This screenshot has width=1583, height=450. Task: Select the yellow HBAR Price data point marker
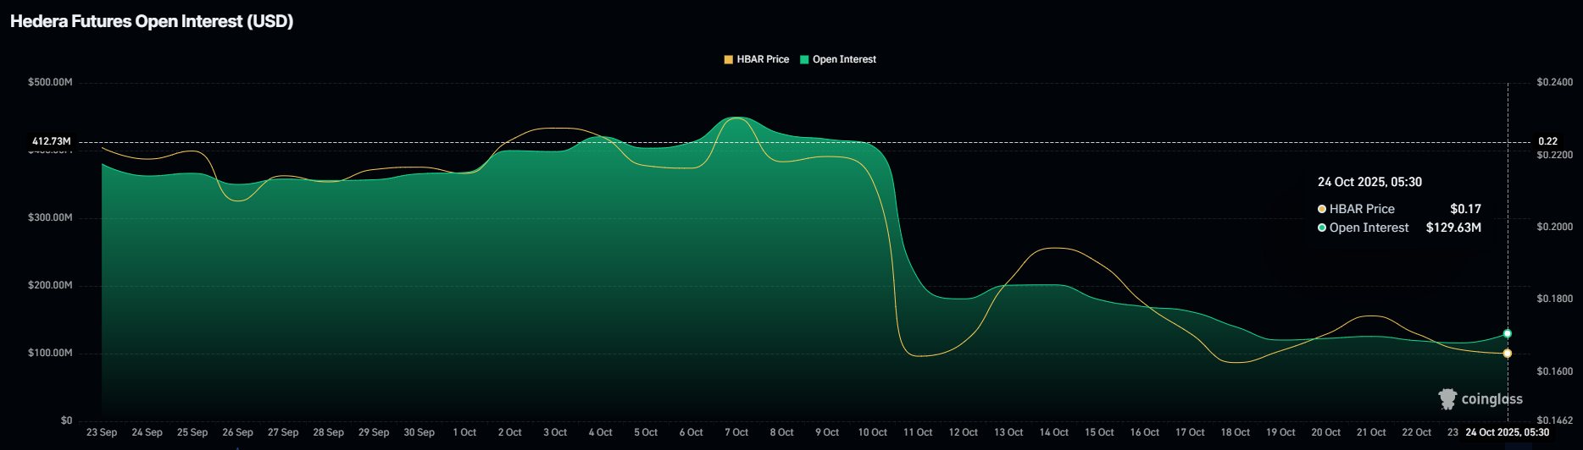(1507, 354)
